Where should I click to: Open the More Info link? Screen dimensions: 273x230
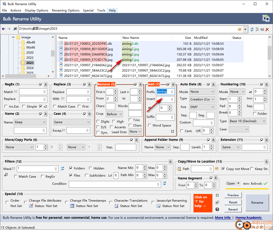point(223,218)
